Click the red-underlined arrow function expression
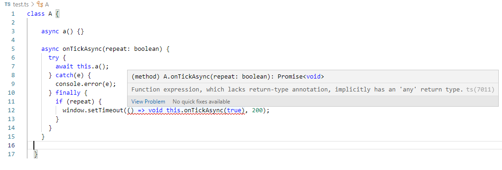 click(186, 110)
